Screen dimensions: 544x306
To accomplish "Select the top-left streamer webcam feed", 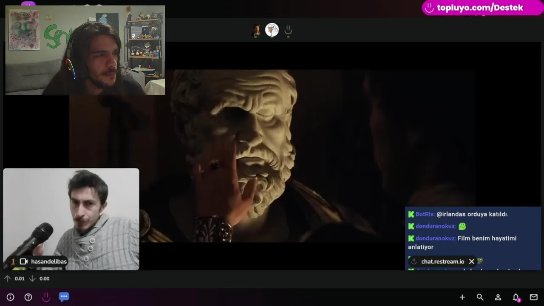I will [x=85, y=50].
